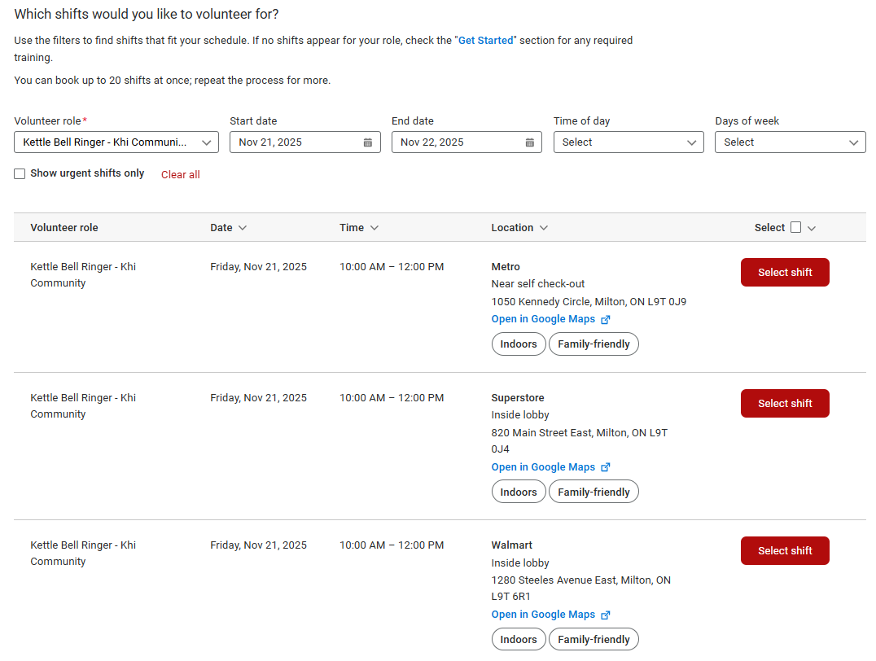876x661 pixels.
Task: Select shift at Walmart location
Action: pos(784,551)
